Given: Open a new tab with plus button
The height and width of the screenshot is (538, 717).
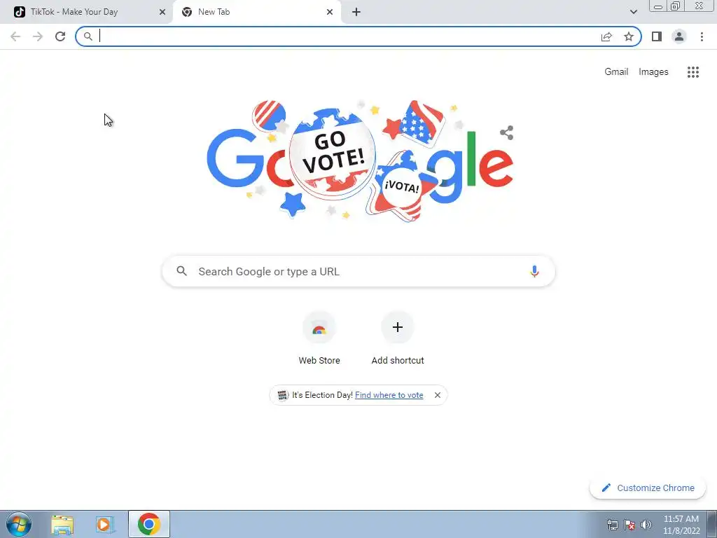Looking at the screenshot, I should coord(356,12).
